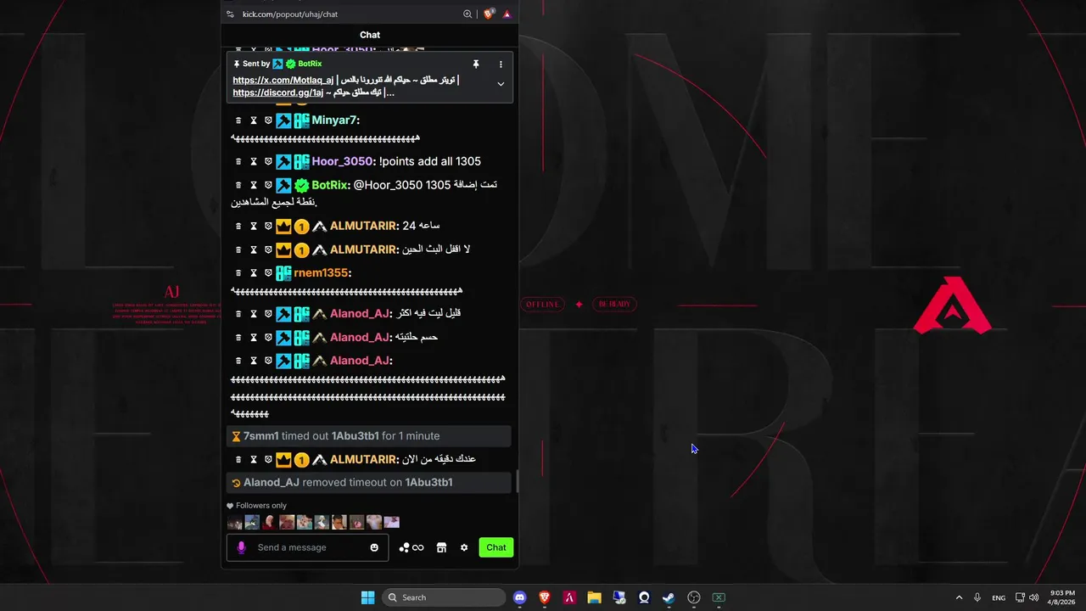Open pinned message three-dot options menu
This screenshot has width=1086, height=611.
pos(501,64)
